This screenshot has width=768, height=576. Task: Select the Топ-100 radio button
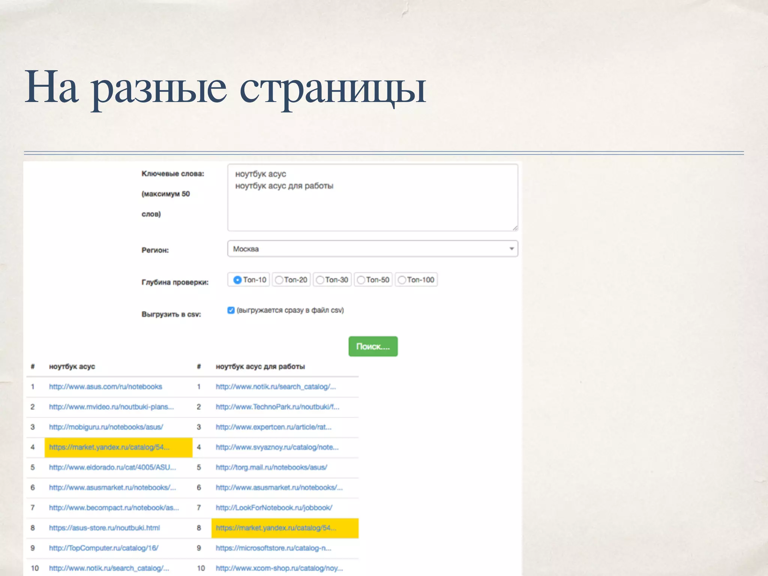click(x=402, y=280)
